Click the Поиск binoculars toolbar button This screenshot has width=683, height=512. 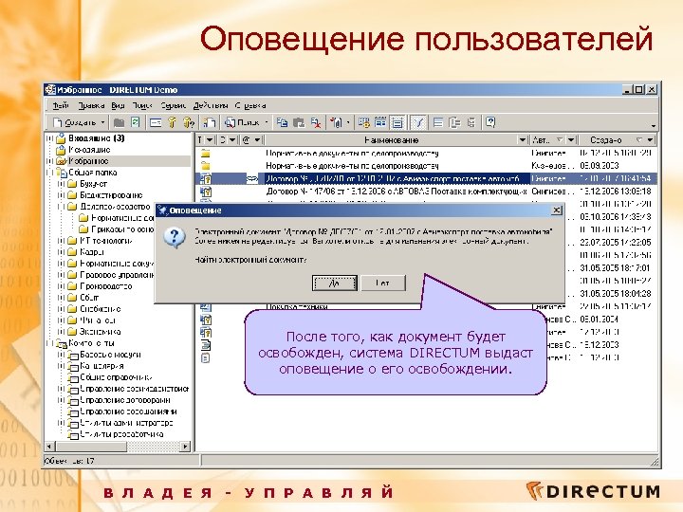(242, 122)
